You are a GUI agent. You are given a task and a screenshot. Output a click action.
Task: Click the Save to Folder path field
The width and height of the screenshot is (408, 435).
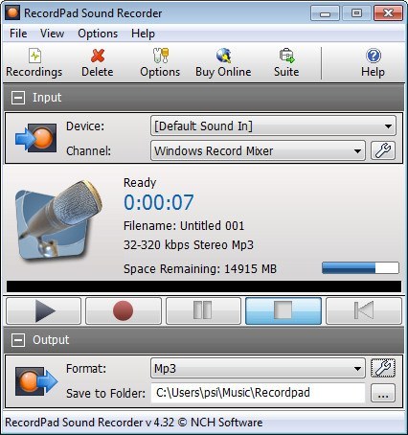[258, 393]
